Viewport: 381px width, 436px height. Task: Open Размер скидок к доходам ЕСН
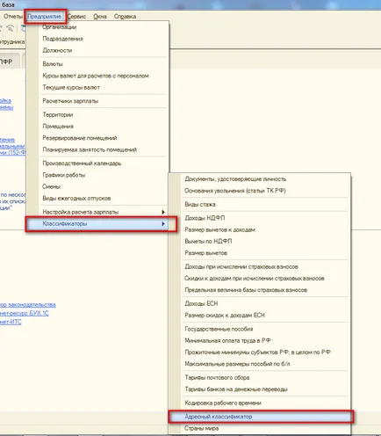(225, 316)
